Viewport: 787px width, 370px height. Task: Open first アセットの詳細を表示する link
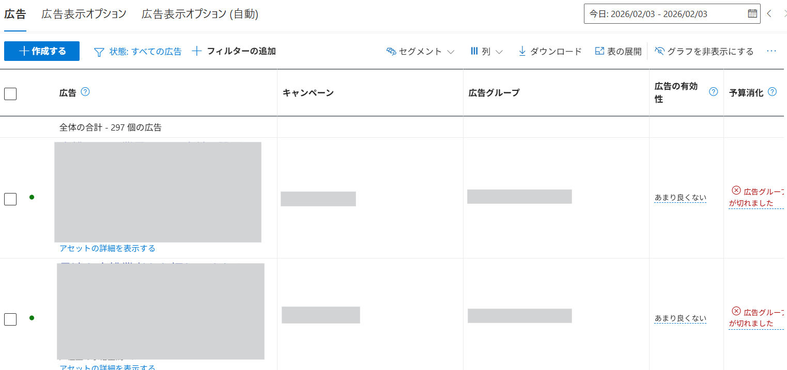107,248
